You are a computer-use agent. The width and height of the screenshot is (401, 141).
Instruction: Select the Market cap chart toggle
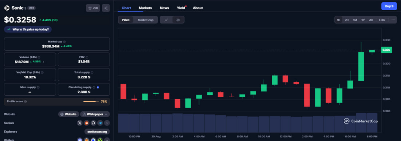coord(146,20)
